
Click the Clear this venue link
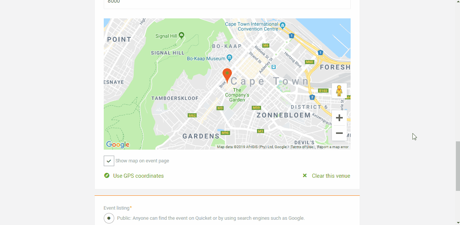[331, 176]
